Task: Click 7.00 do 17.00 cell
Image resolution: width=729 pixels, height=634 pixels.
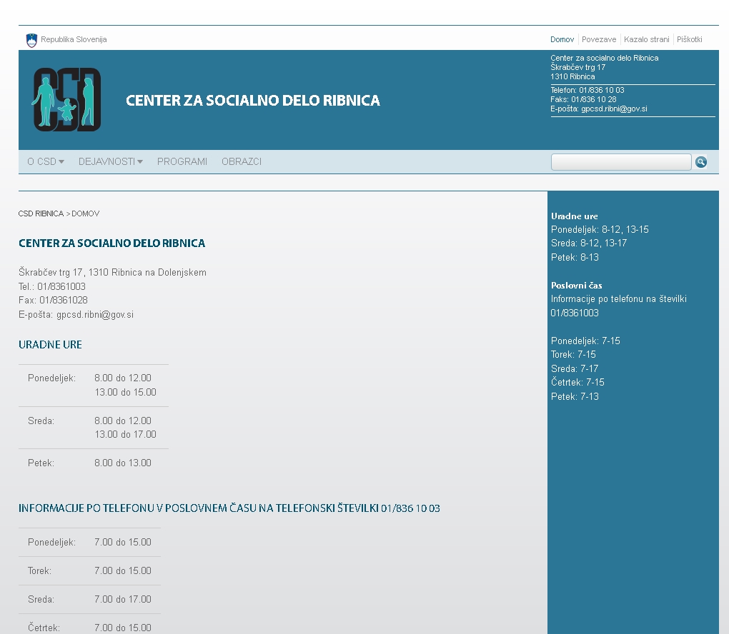Action: pos(123,600)
